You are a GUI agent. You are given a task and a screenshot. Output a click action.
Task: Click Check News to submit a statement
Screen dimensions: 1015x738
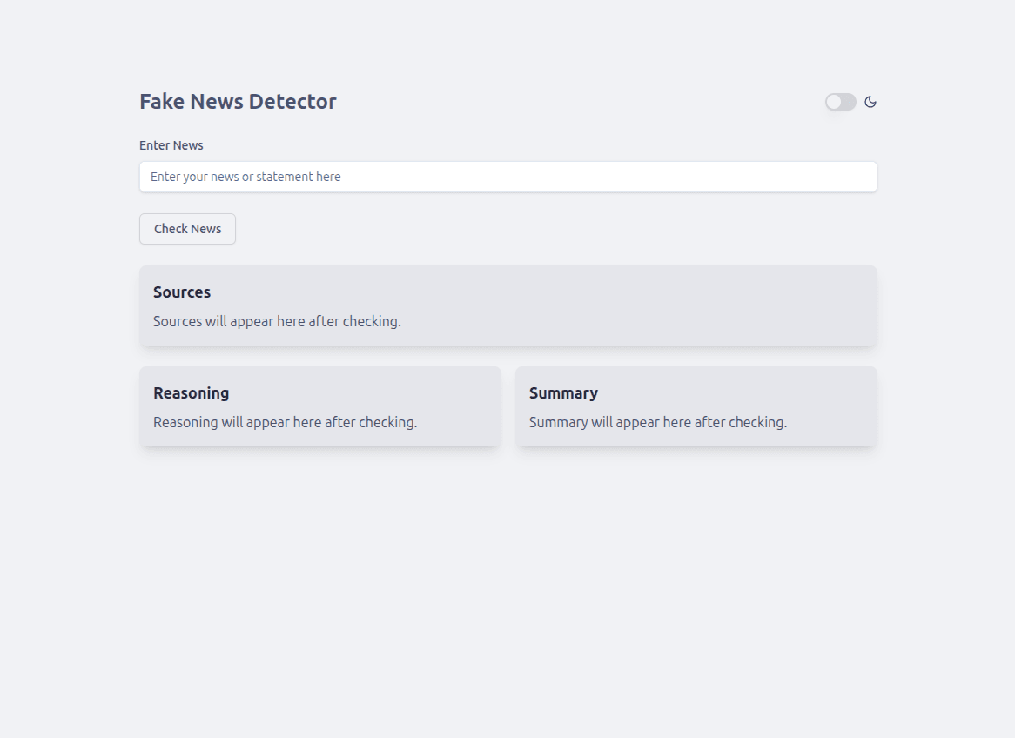coord(187,228)
